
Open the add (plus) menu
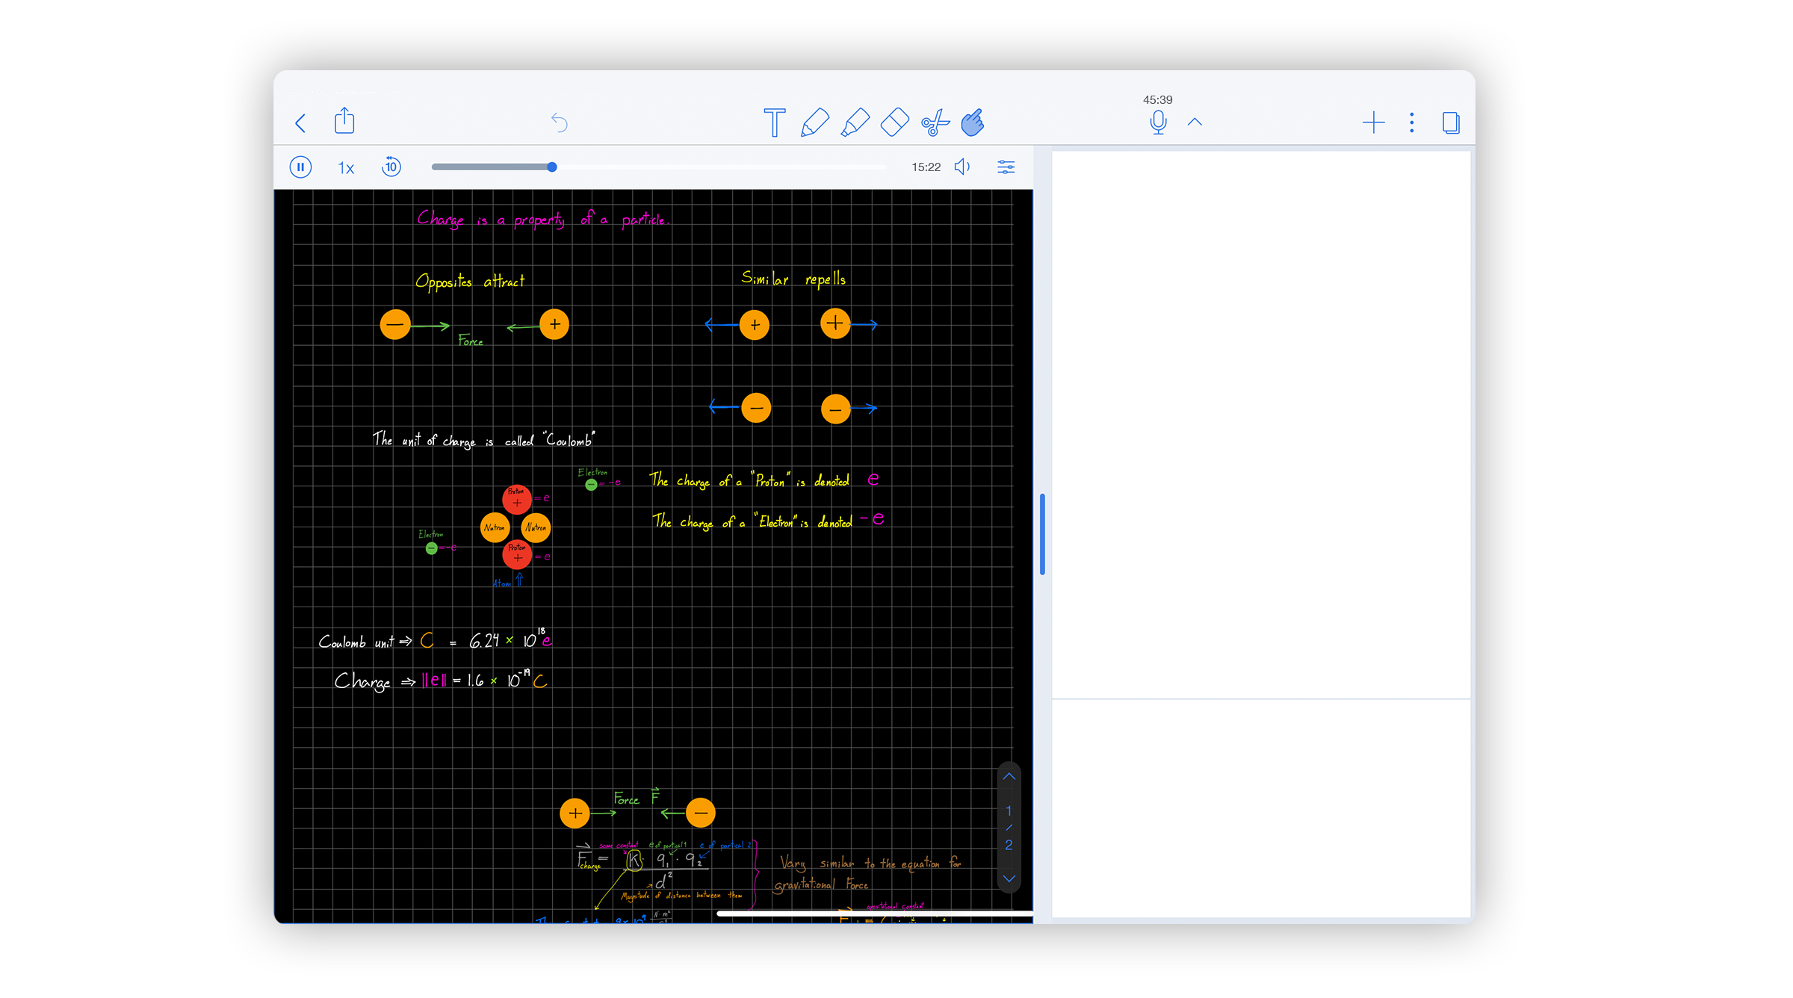[1373, 123]
